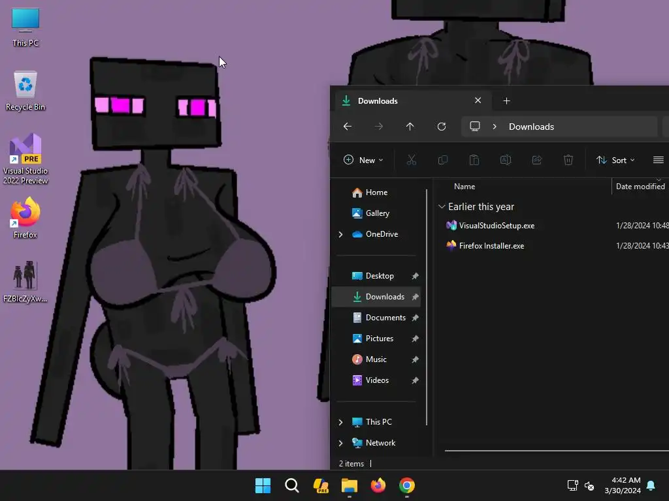Image resolution: width=669 pixels, height=501 pixels.
Task: Open taskbar Search
Action: [292, 485]
